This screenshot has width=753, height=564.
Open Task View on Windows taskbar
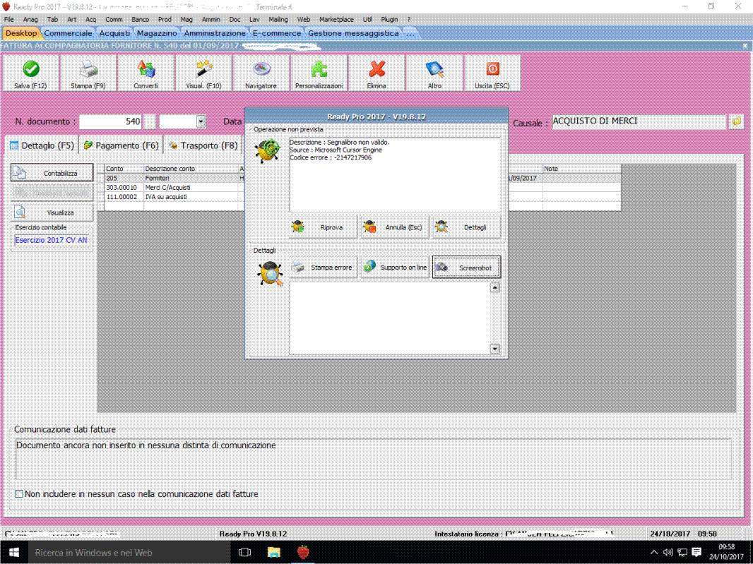click(245, 552)
